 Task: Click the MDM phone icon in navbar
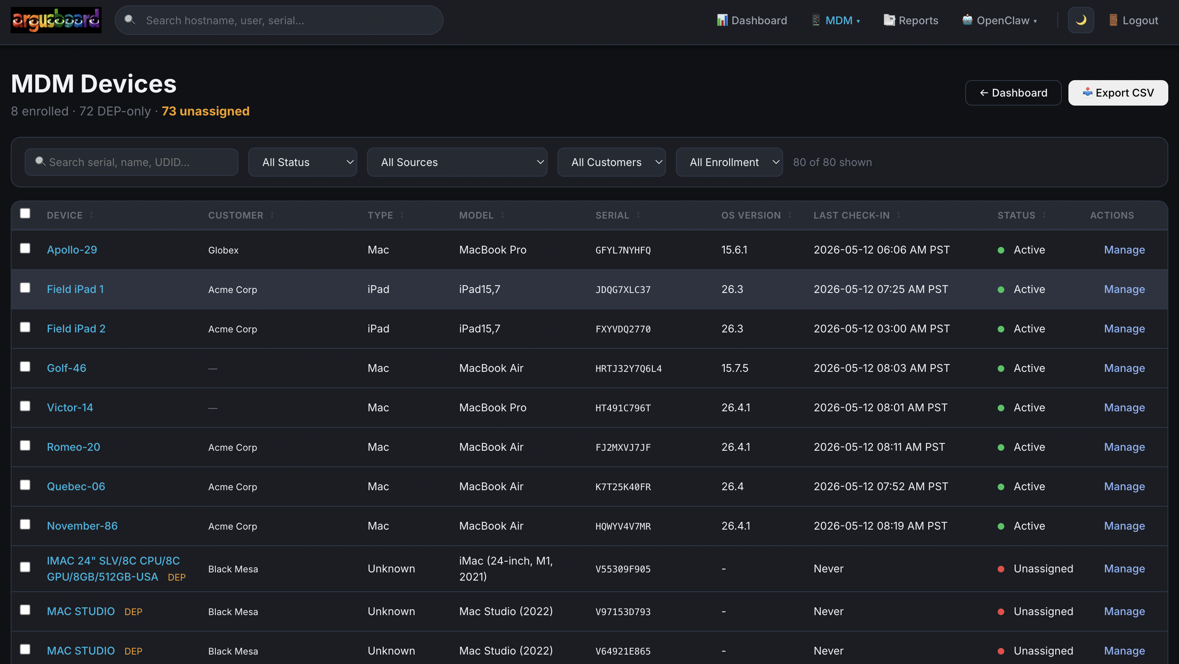[x=816, y=20]
